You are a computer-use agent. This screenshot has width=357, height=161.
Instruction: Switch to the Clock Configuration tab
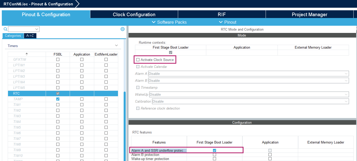pos(134,14)
